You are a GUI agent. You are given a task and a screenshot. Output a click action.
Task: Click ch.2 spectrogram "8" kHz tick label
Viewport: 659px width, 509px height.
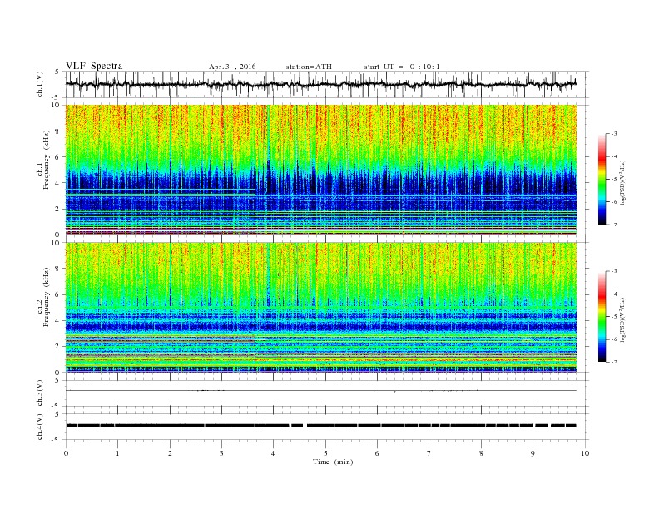(57, 269)
